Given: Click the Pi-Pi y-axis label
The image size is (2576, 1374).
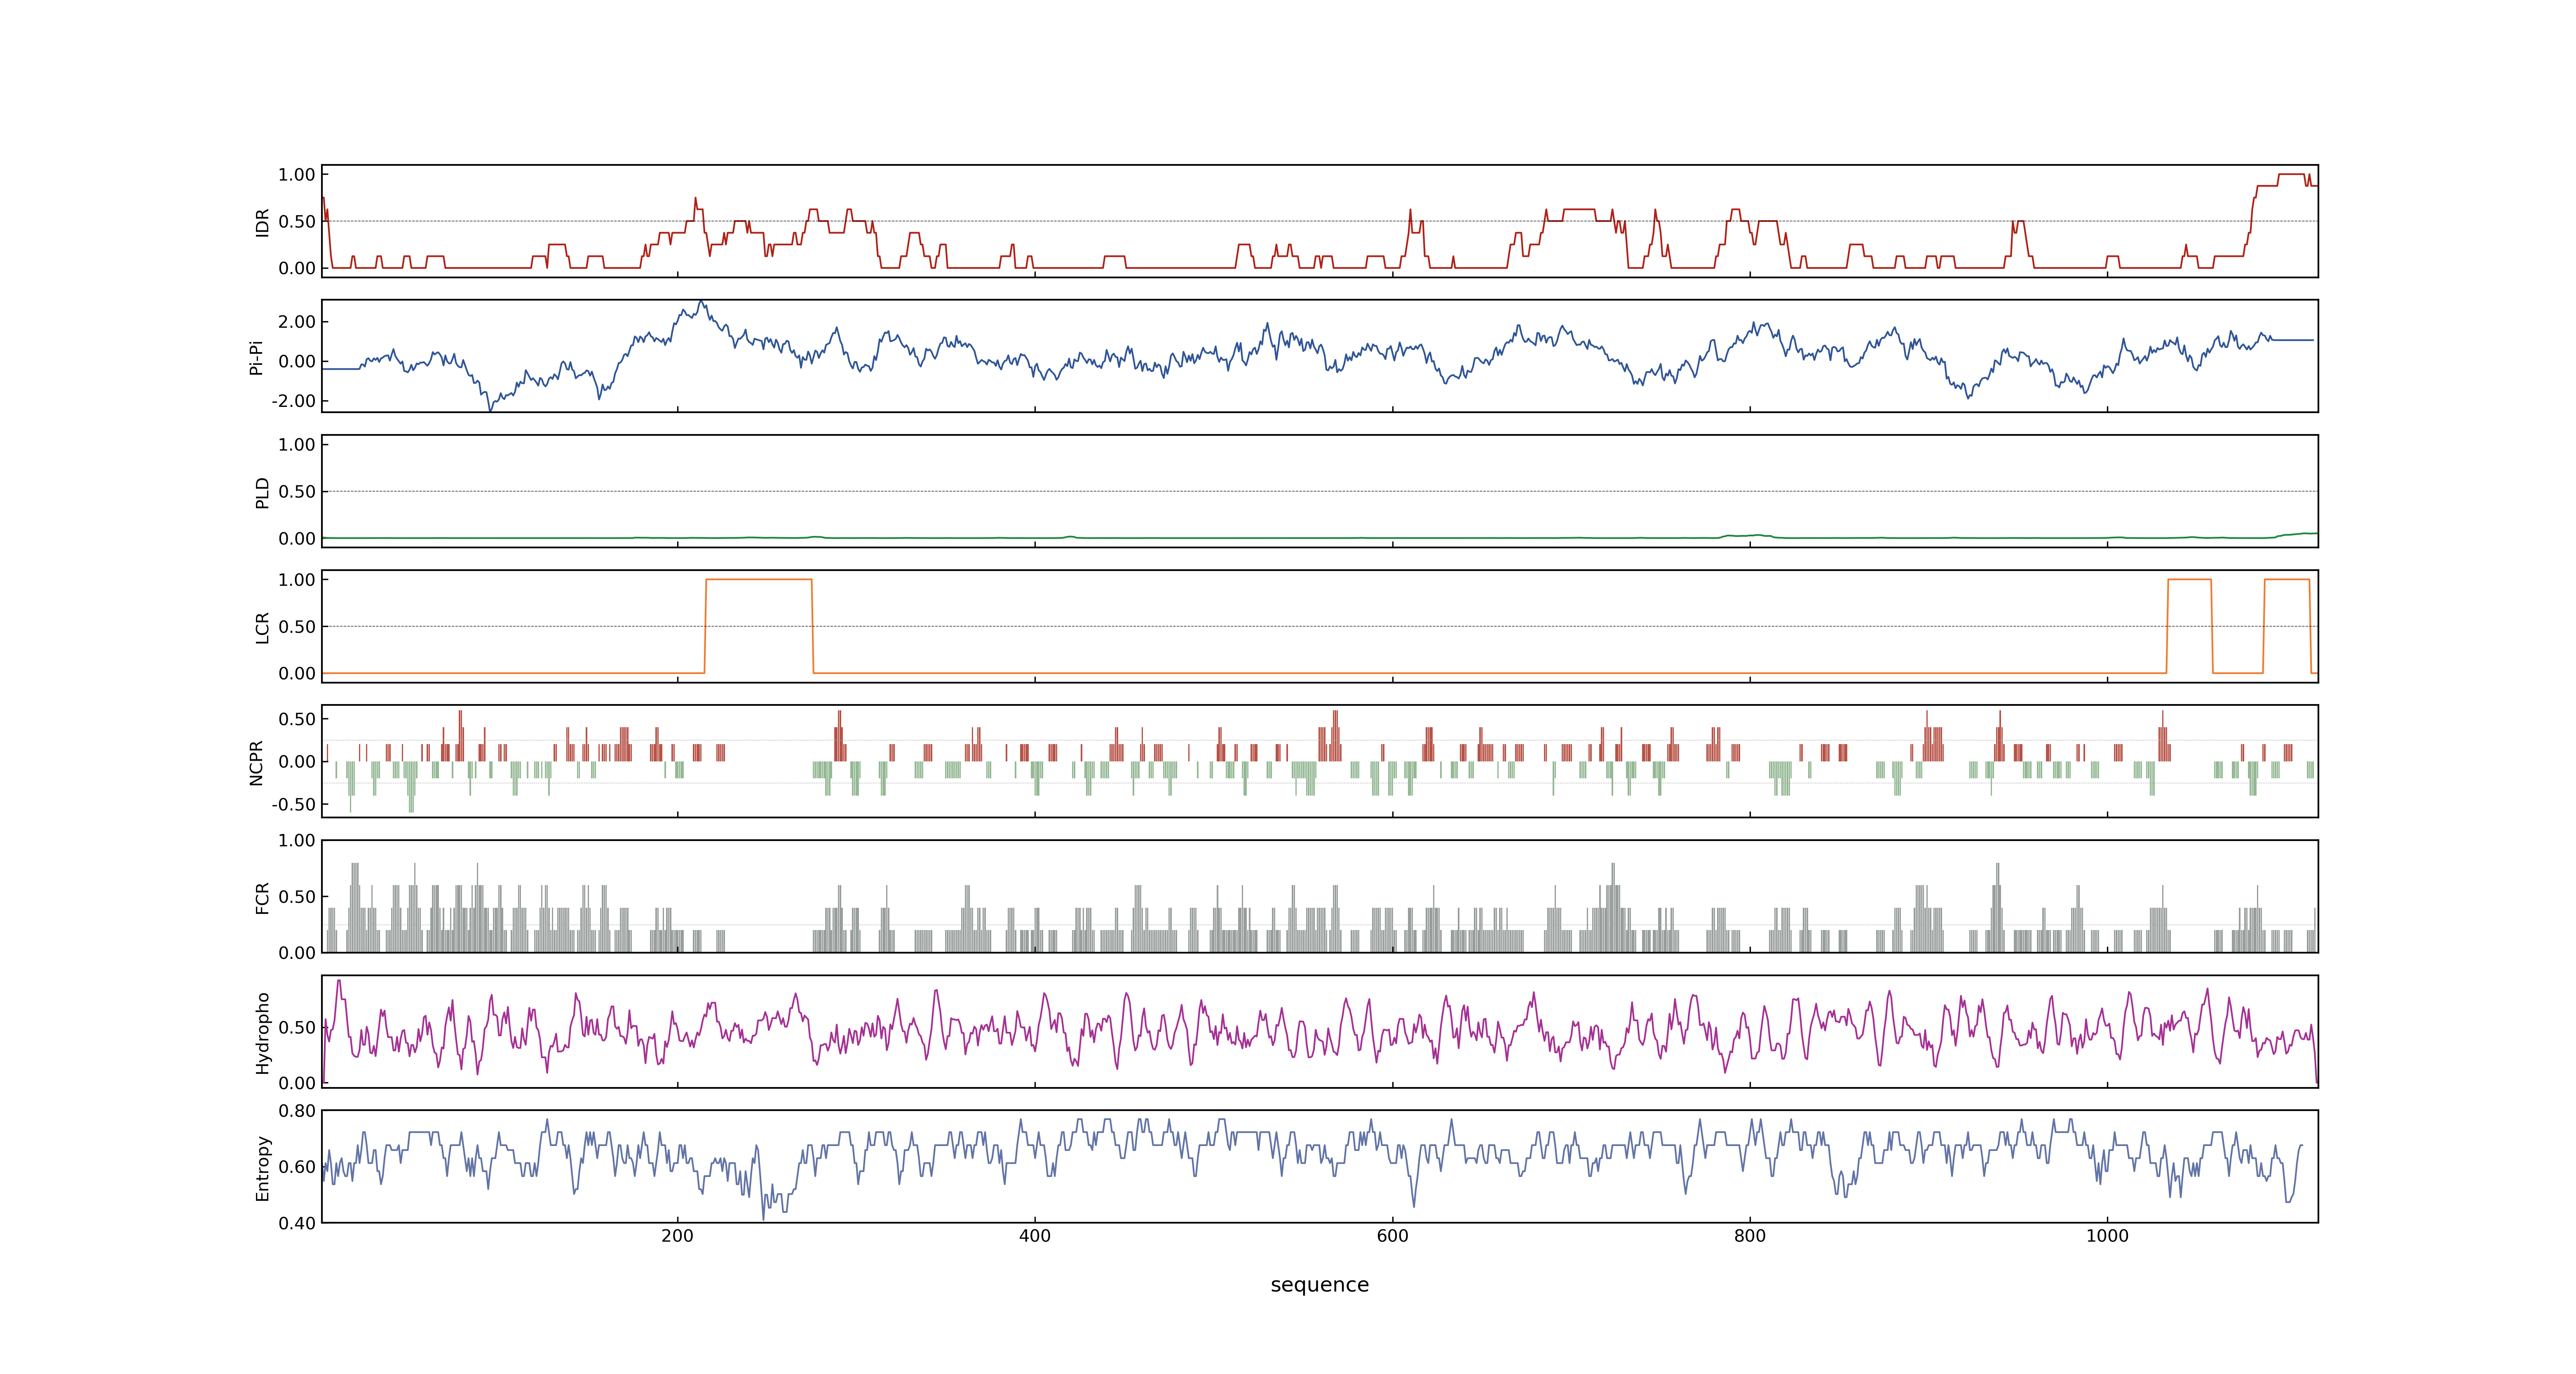Looking at the screenshot, I should tap(256, 357).
